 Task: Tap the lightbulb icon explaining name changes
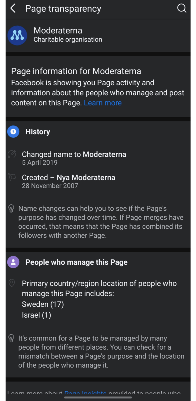point(11,208)
